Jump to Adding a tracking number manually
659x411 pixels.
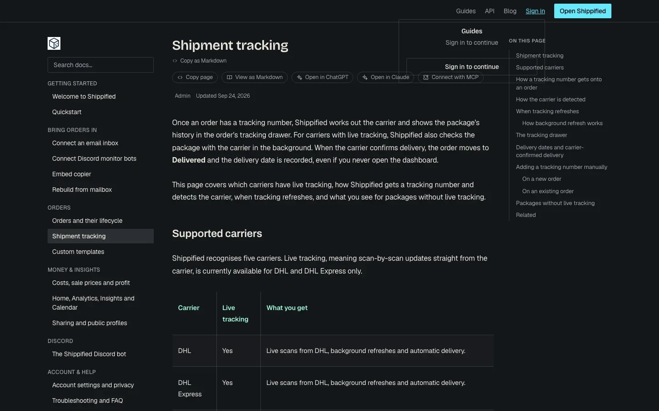tap(562, 167)
